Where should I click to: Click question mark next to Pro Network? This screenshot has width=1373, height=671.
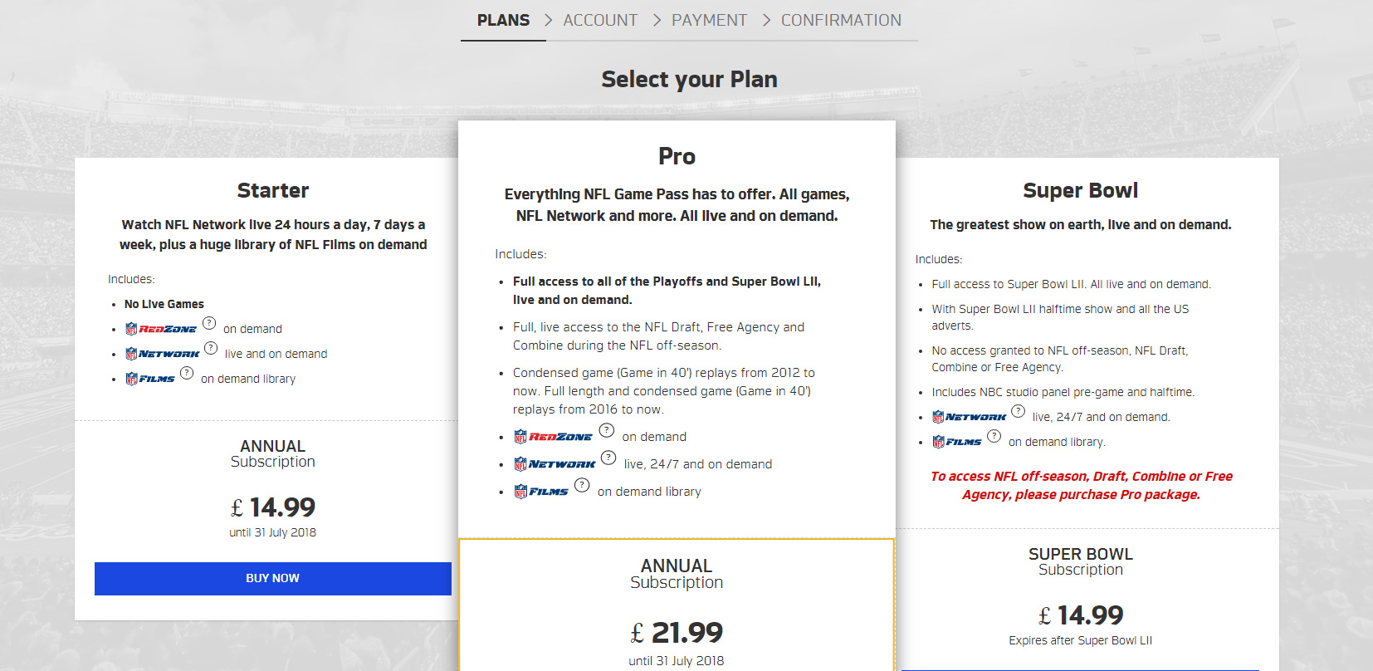click(608, 458)
